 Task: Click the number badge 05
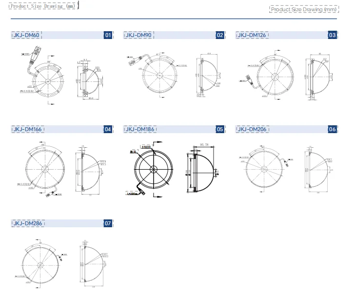click(220, 129)
